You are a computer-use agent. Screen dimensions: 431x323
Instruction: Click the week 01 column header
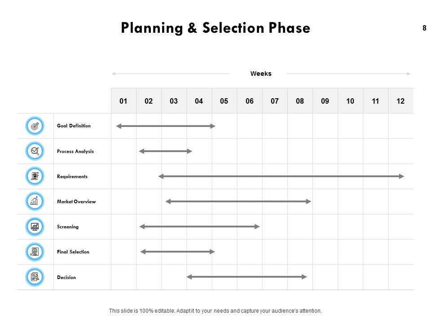[x=123, y=101]
